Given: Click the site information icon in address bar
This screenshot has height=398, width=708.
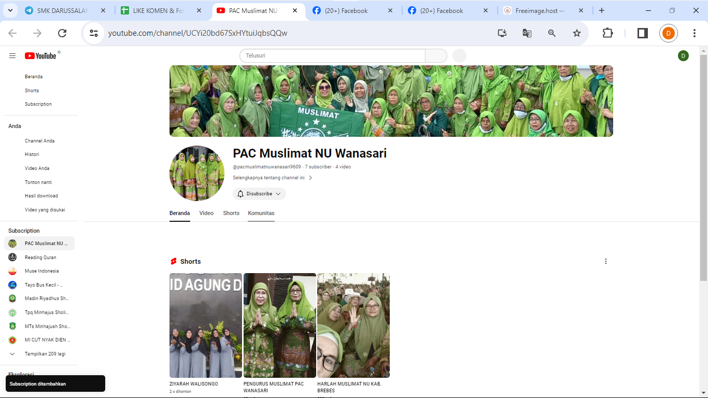Looking at the screenshot, I should pyautogui.click(x=94, y=33).
